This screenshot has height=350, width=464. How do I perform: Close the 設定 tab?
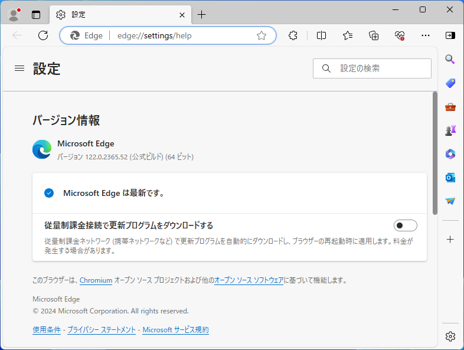point(182,15)
